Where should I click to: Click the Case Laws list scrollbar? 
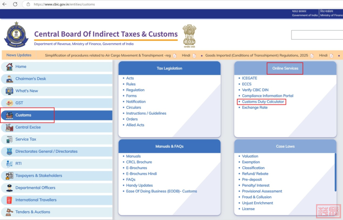tap(335, 172)
